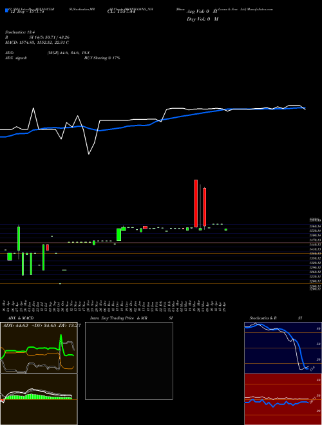Viewport: 322px width, 425px height.
Task: Select the 'Stochastics: 13.4' value
Action: tap(20, 32)
